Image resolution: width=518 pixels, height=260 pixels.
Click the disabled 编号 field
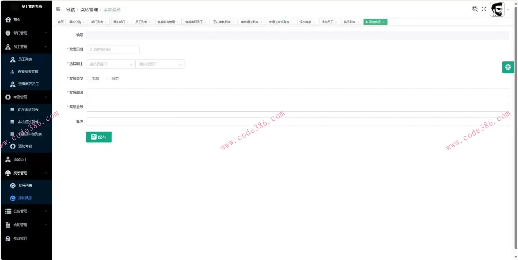(x=297, y=35)
